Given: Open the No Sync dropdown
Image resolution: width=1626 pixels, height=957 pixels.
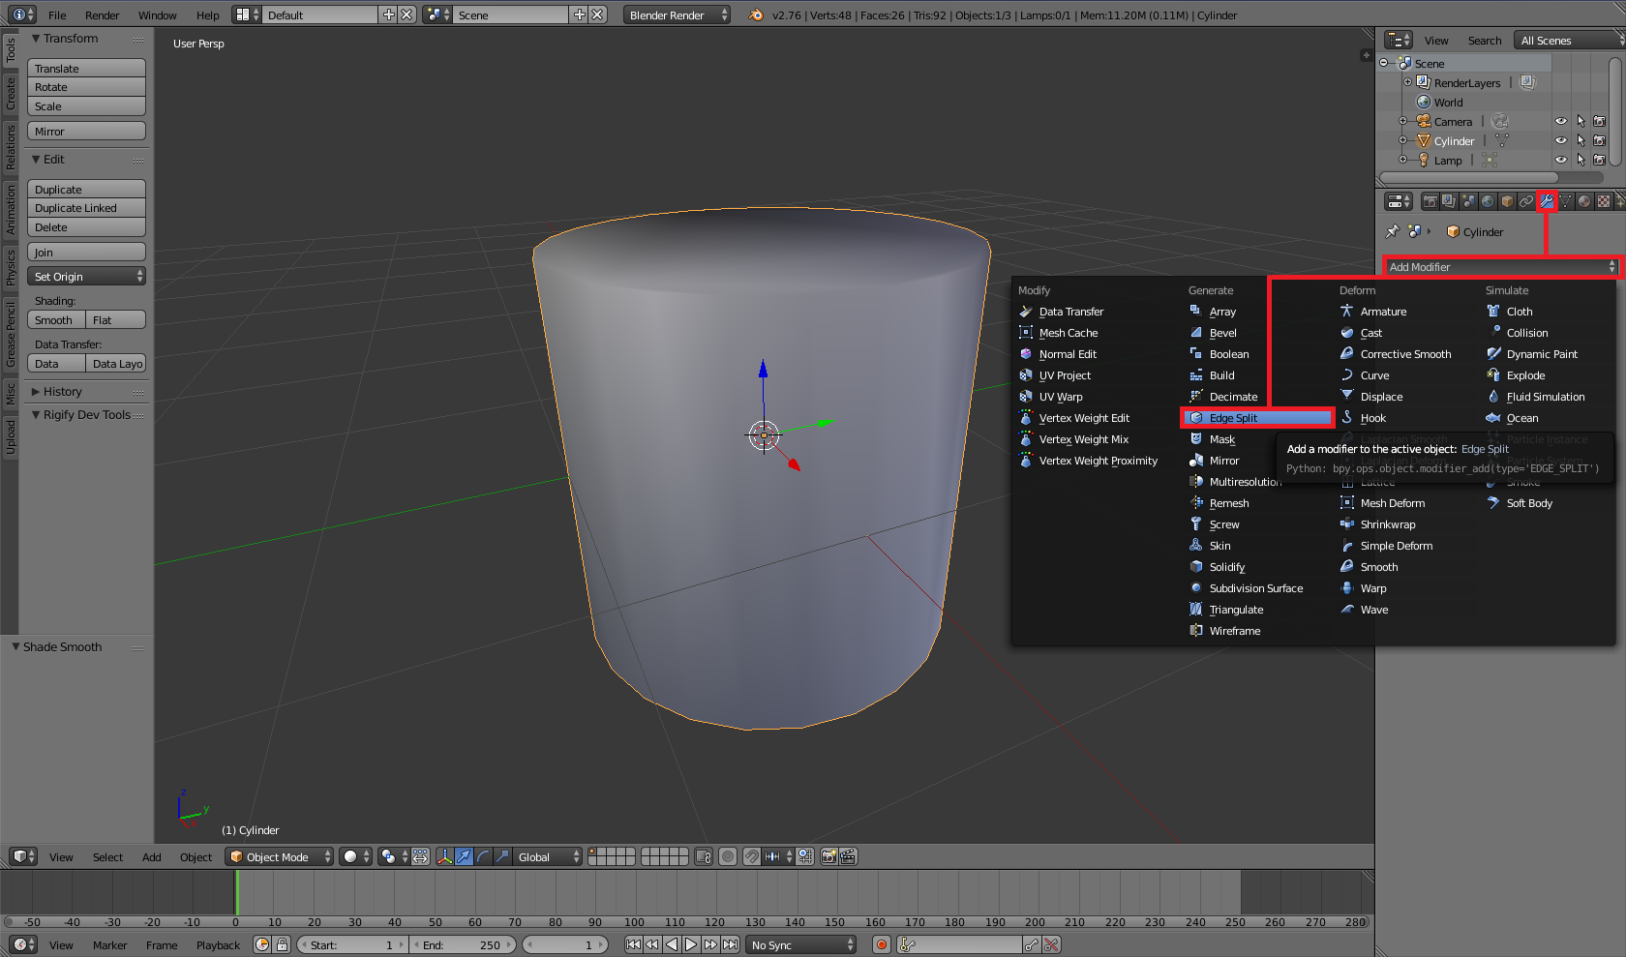Looking at the screenshot, I should (x=802, y=944).
